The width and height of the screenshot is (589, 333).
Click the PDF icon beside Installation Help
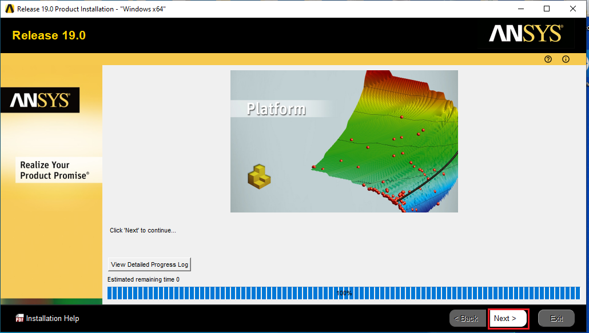19,318
